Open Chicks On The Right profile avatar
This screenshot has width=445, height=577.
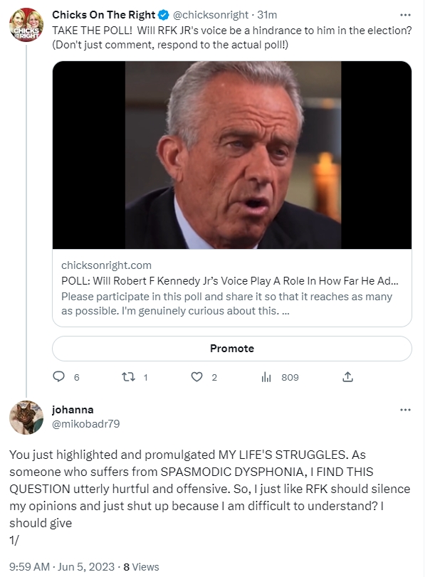(26, 26)
